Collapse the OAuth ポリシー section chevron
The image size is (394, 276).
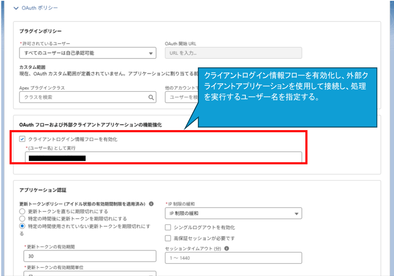(x=16, y=8)
